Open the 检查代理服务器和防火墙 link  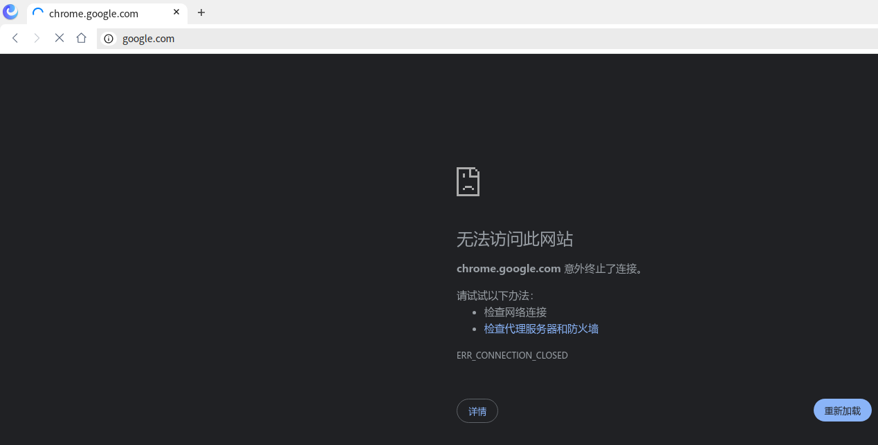[x=541, y=329]
